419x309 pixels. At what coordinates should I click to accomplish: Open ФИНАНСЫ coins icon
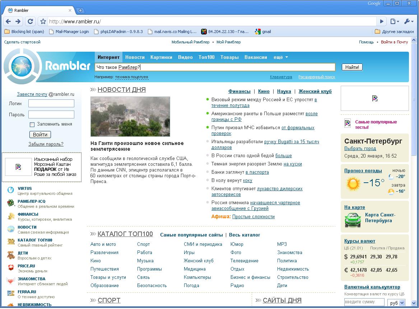[x=11, y=216]
